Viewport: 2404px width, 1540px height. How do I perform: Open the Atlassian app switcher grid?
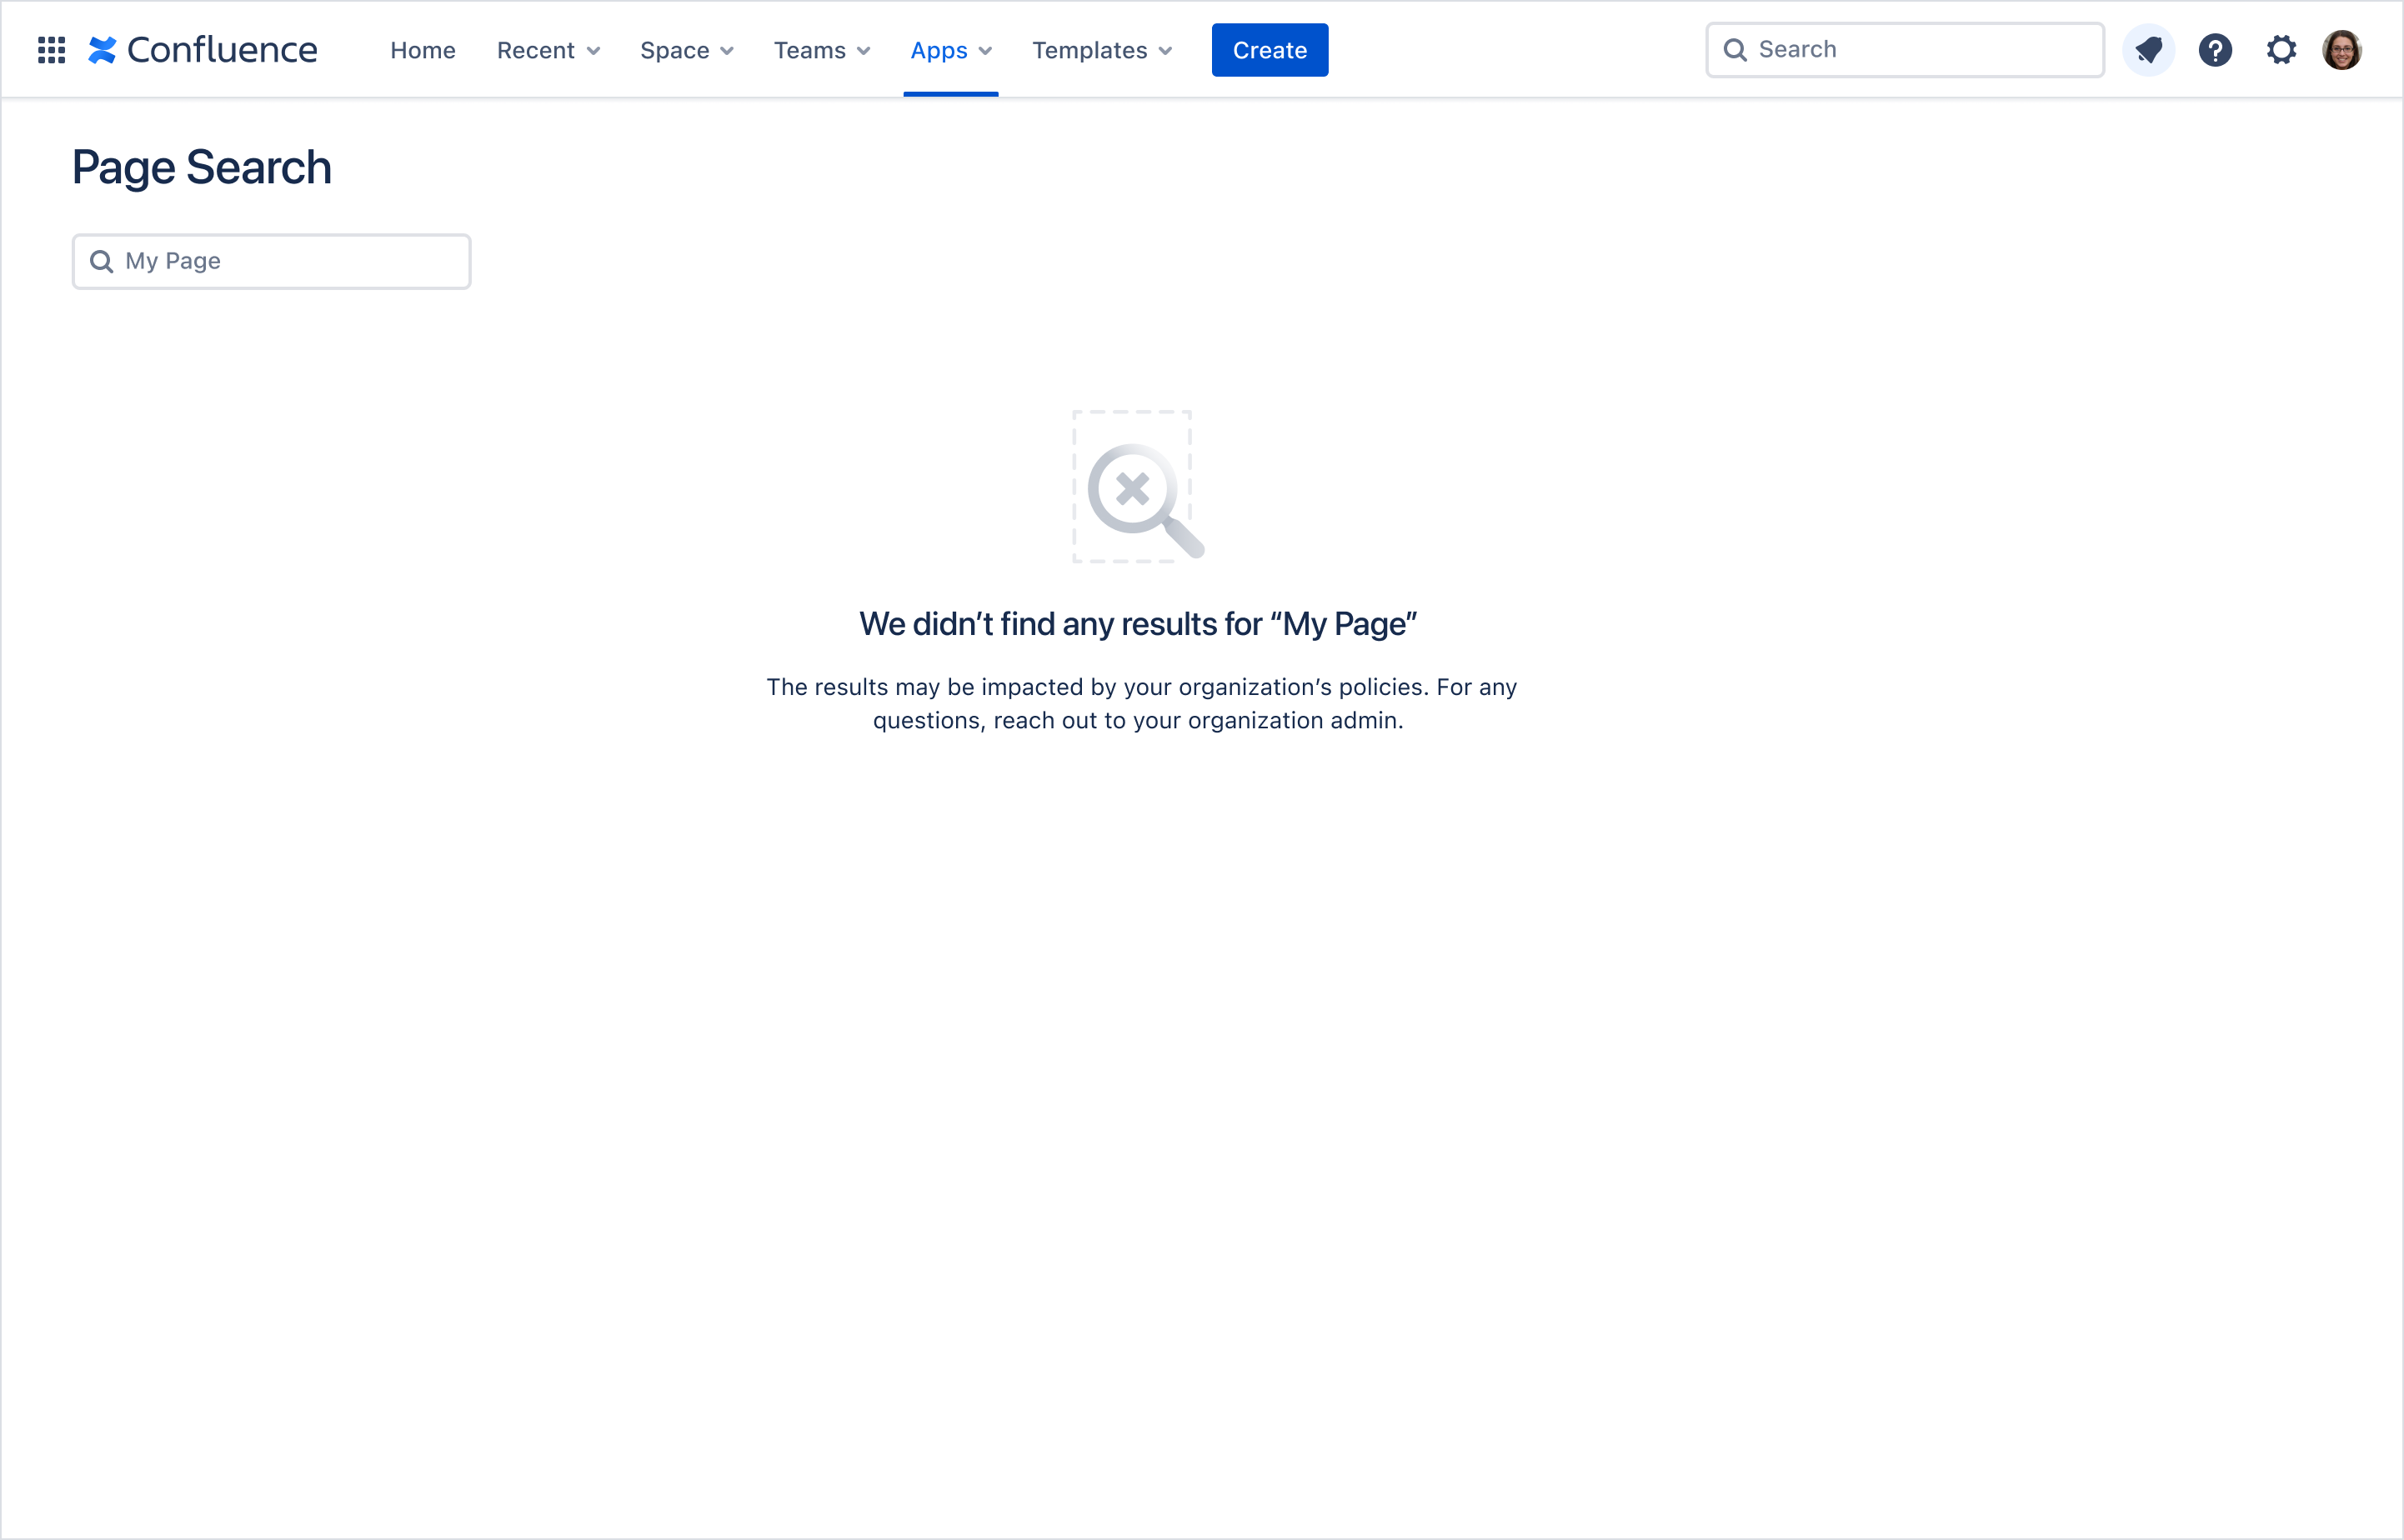tap(51, 50)
